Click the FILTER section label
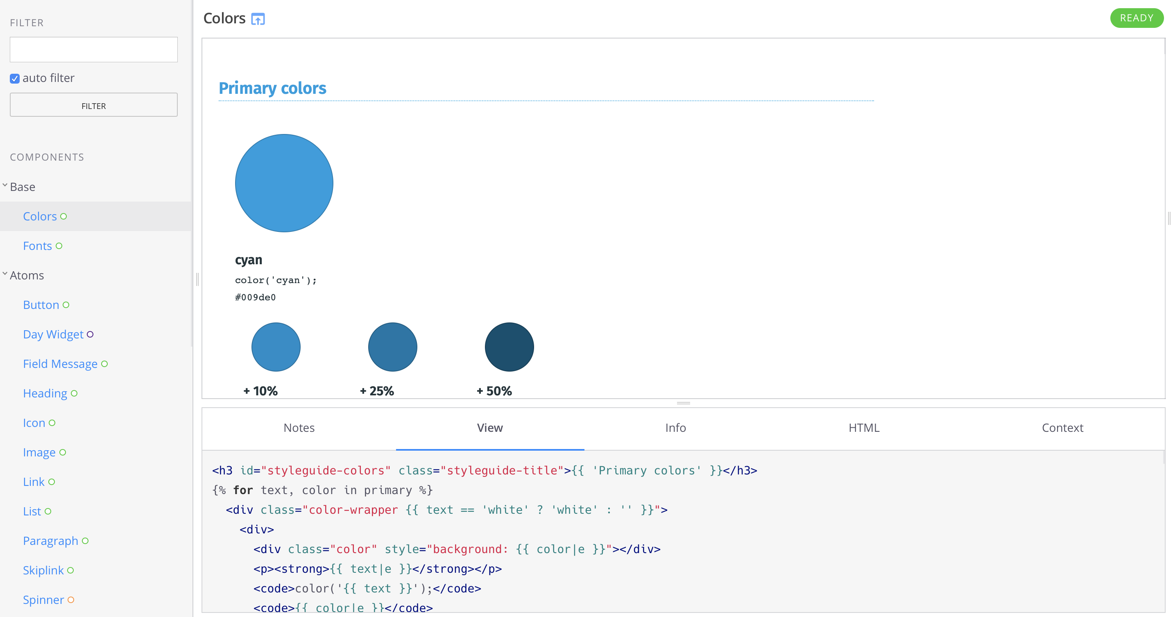This screenshot has width=1173, height=617. click(x=27, y=23)
